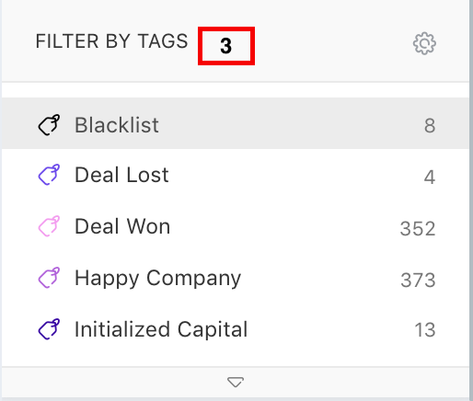The image size is (473, 401).
Task: Click the Deal Won count 352
Action: click(x=418, y=228)
